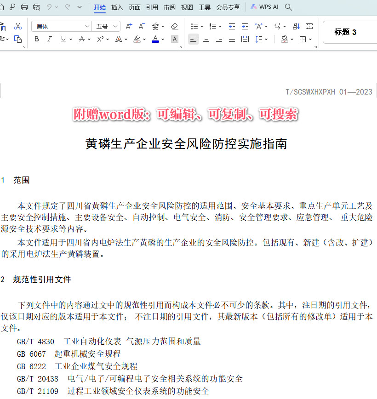Clear all text formatting with eraser icon
The image size is (377, 399).
[x=175, y=26]
